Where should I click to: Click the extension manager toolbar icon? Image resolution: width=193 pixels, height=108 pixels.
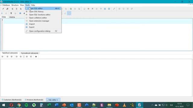coord(101,9)
